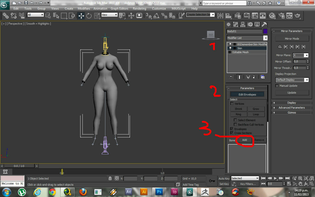
Task: Activate the Select and Scale tool
Action: point(97,16)
